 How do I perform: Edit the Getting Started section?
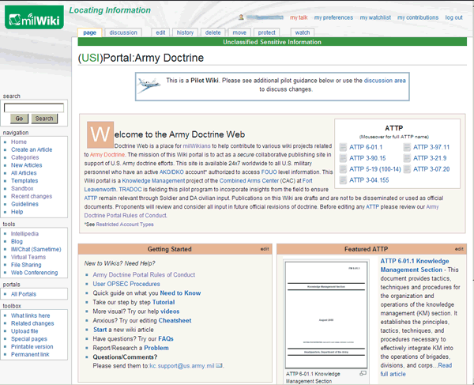(265, 249)
